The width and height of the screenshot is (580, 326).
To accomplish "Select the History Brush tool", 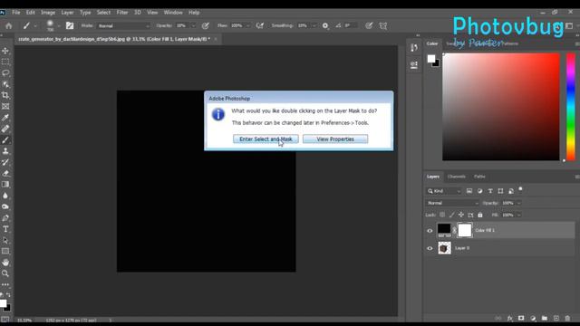I will click(5, 162).
